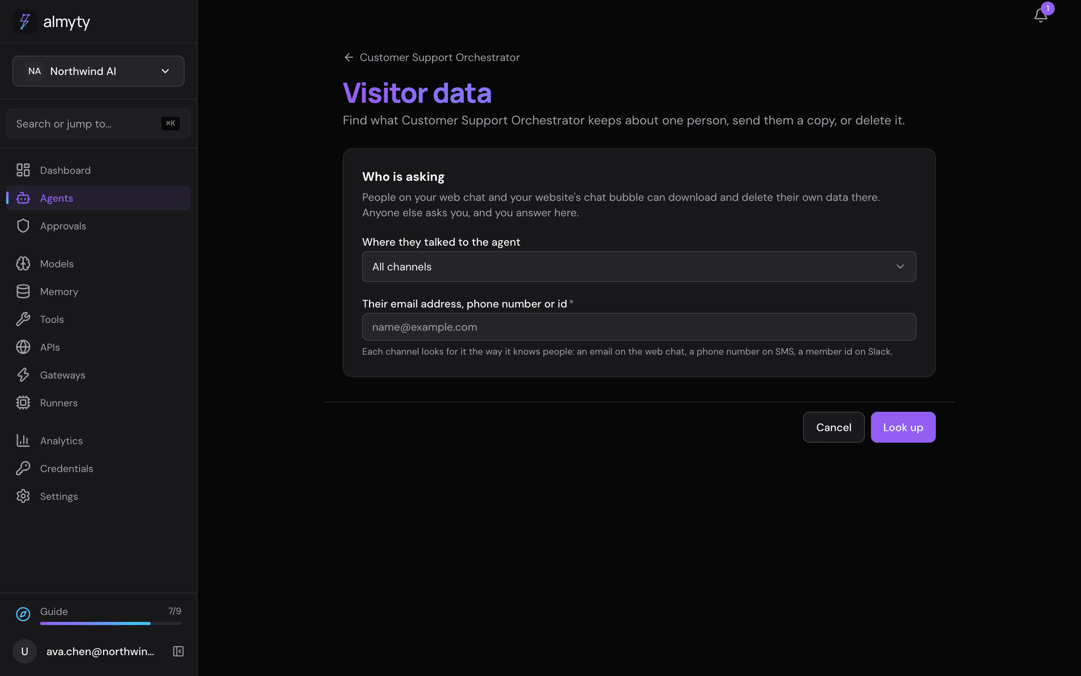Click the Tools wrench icon
1081x676 pixels.
pyautogui.click(x=23, y=319)
